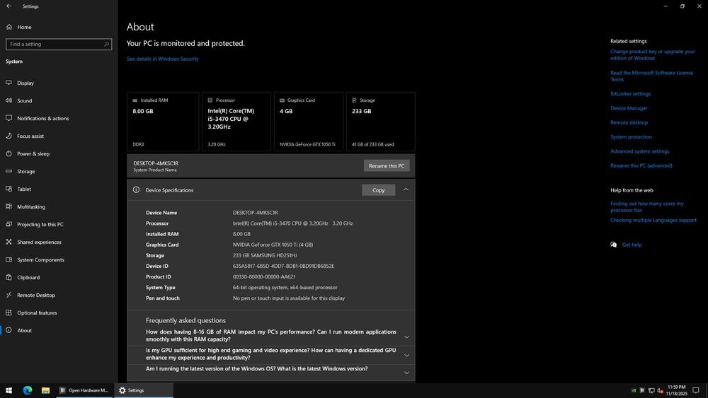Click the Device ID value text
The height and width of the screenshot is (398, 708).
(284, 267)
